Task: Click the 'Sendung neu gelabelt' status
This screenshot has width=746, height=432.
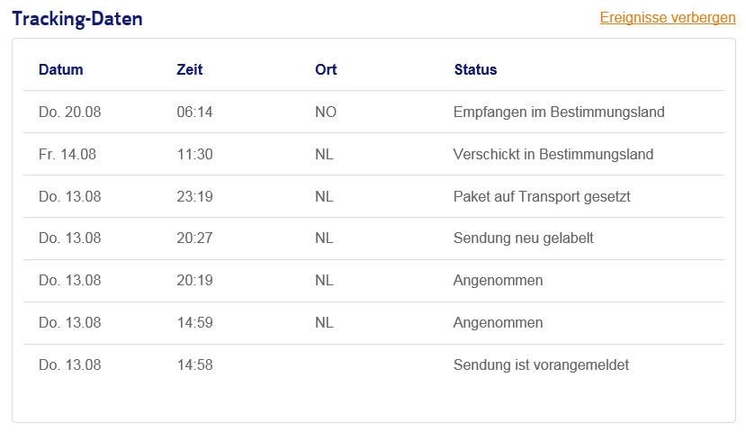Action: [x=524, y=238]
